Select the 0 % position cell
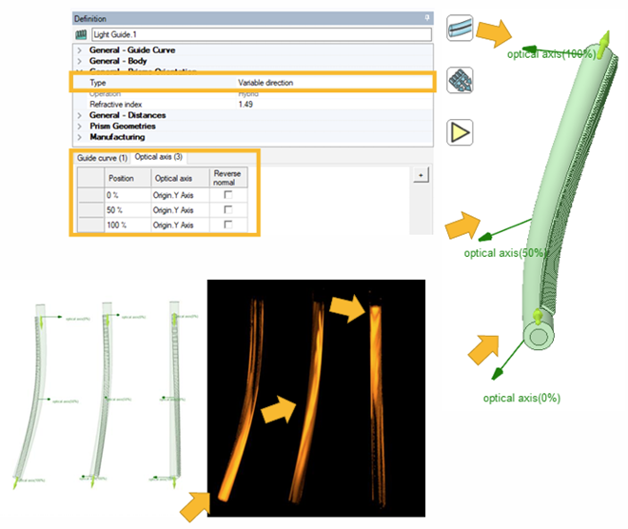This screenshot has height=529, width=628. click(x=128, y=195)
